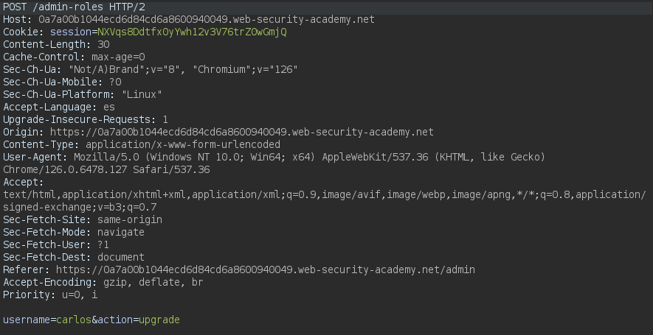This screenshot has width=653, height=335.
Task: Click the POST method in the request line
Action: click(15, 7)
